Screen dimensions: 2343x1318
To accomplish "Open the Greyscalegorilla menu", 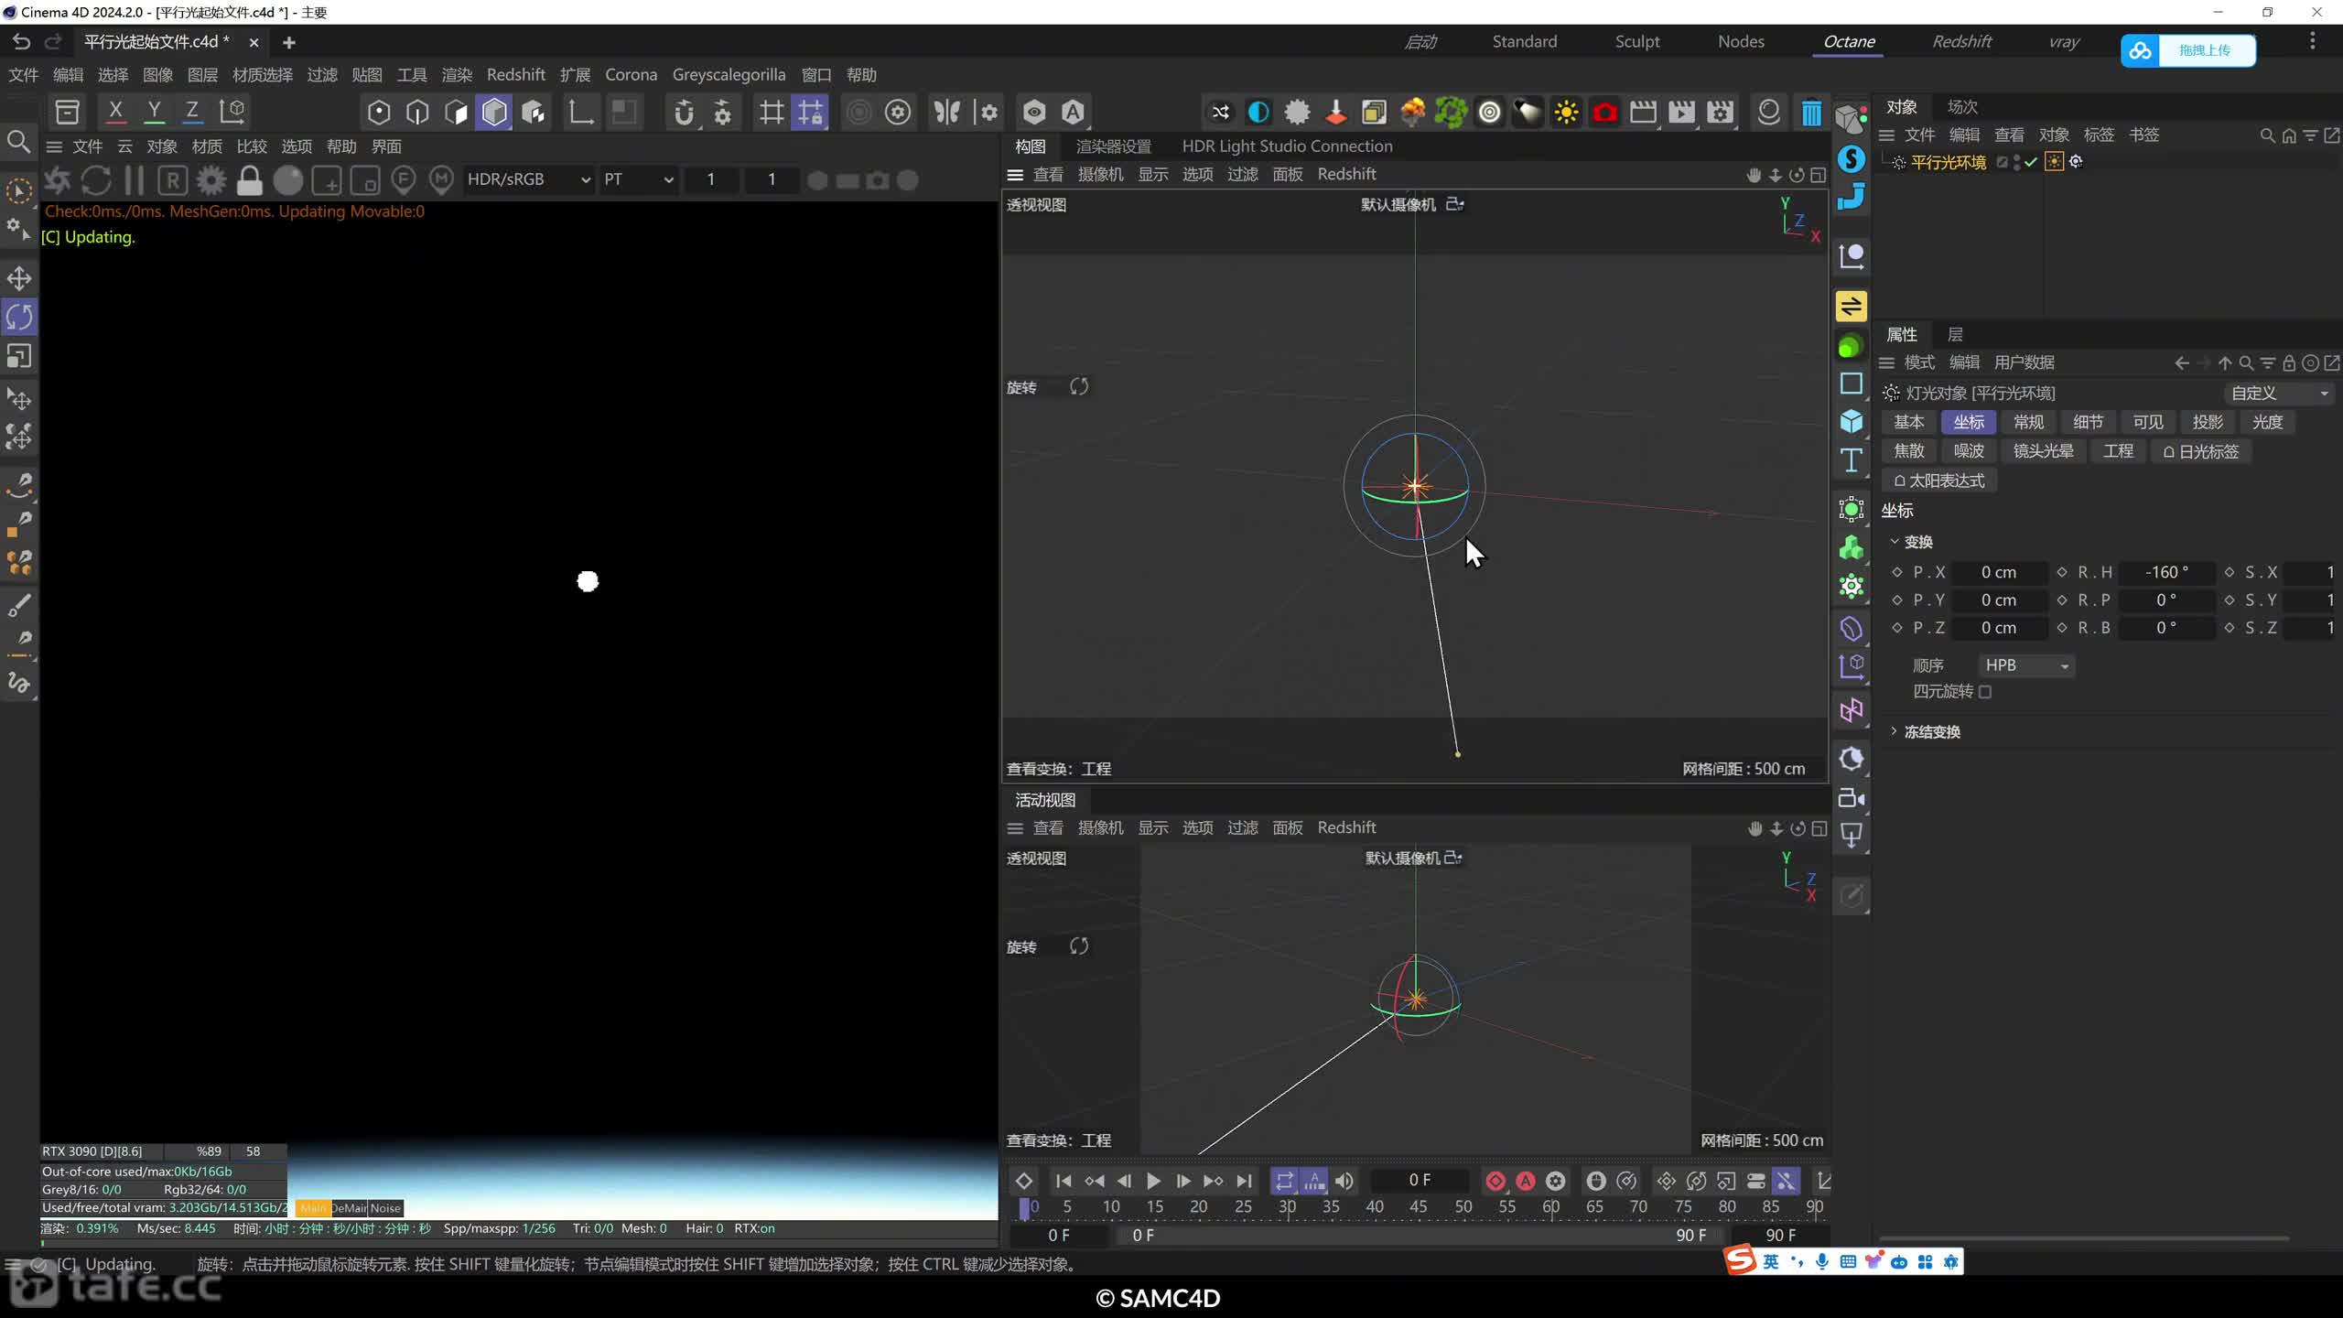I will coord(729,75).
